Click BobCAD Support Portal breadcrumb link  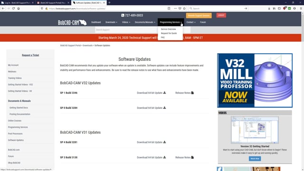(70, 46)
